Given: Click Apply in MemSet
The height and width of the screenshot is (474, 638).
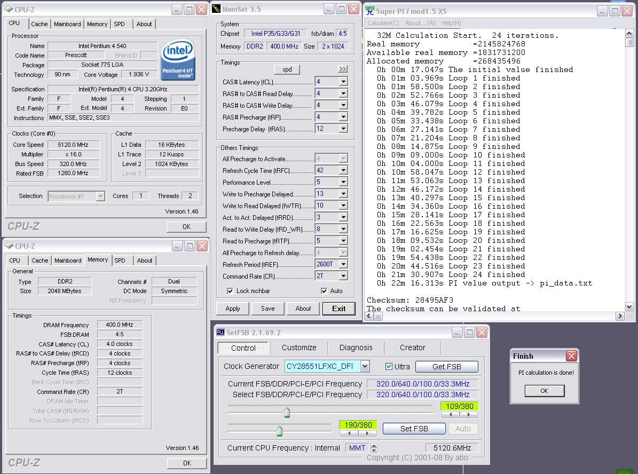Looking at the screenshot, I should pos(233,309).
